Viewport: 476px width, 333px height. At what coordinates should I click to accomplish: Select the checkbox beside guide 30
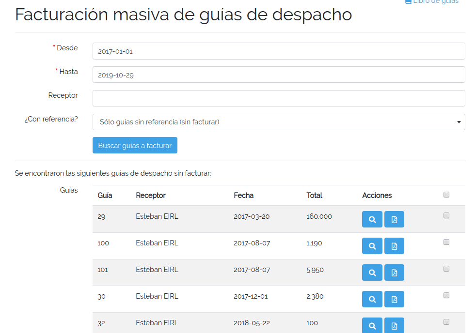(x=446, y=295)
